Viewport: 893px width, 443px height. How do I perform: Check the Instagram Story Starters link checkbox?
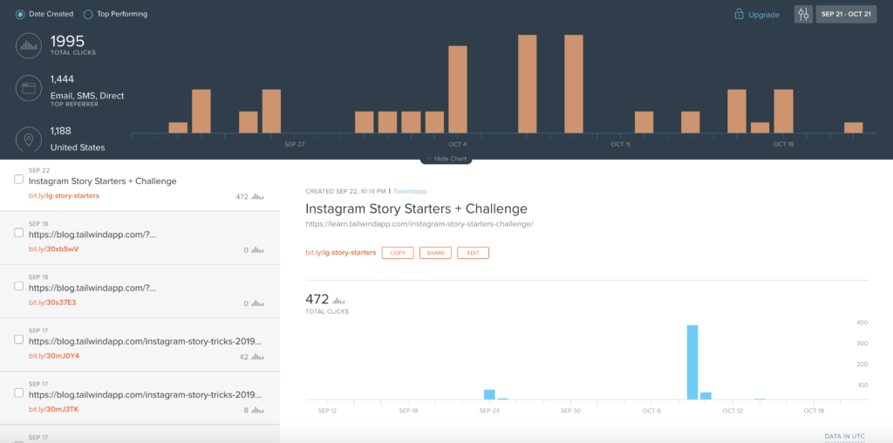pyautogui.click(x=19, y=180)
